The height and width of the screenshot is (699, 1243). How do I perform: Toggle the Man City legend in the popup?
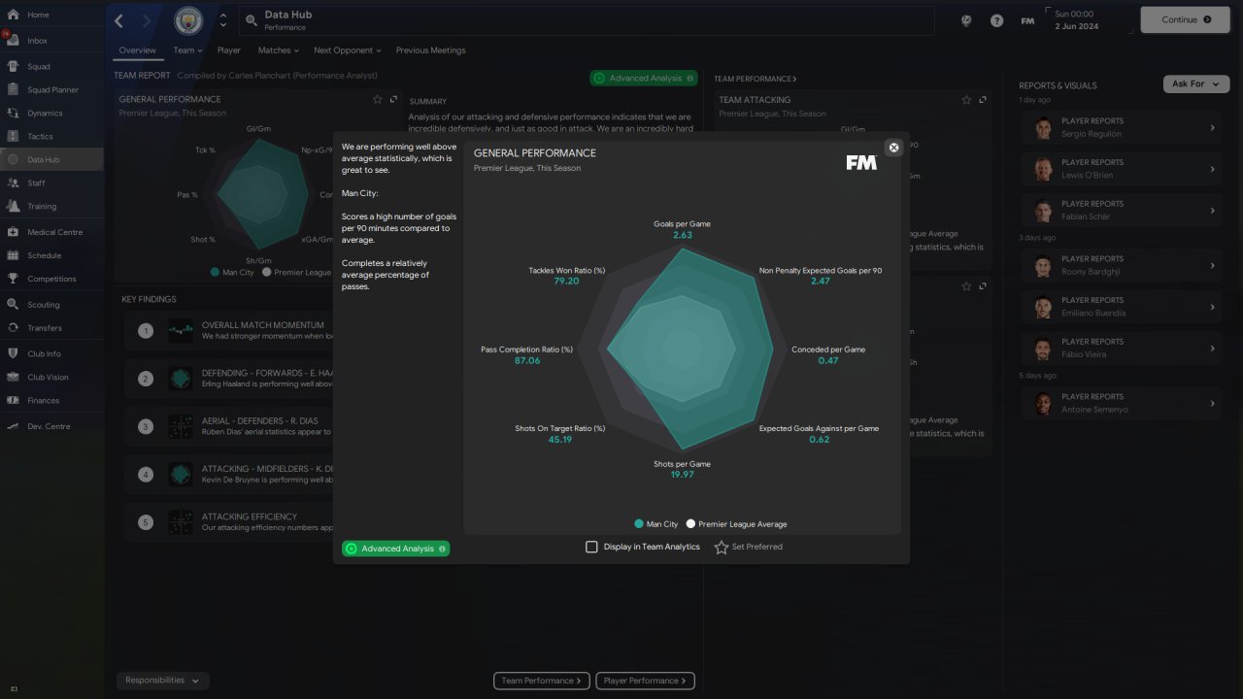(x=656, y=524)
